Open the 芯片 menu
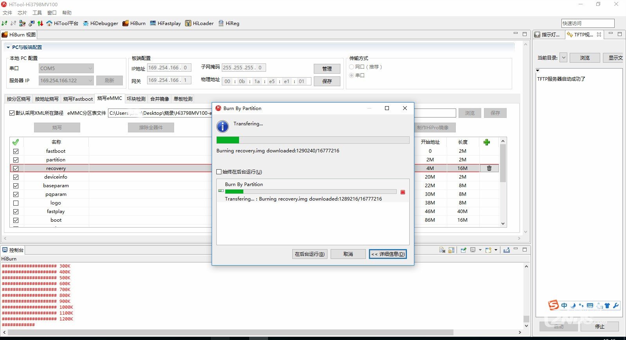The height and width of the screenshot is (340, 626). click(x=22, y=13)
